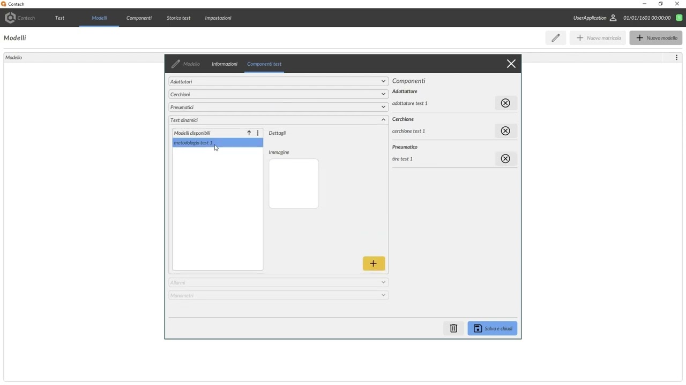This screenshot has height=385, width=686.
Task: Click the Contech logo icon
Action: click(x=10, y=18)
